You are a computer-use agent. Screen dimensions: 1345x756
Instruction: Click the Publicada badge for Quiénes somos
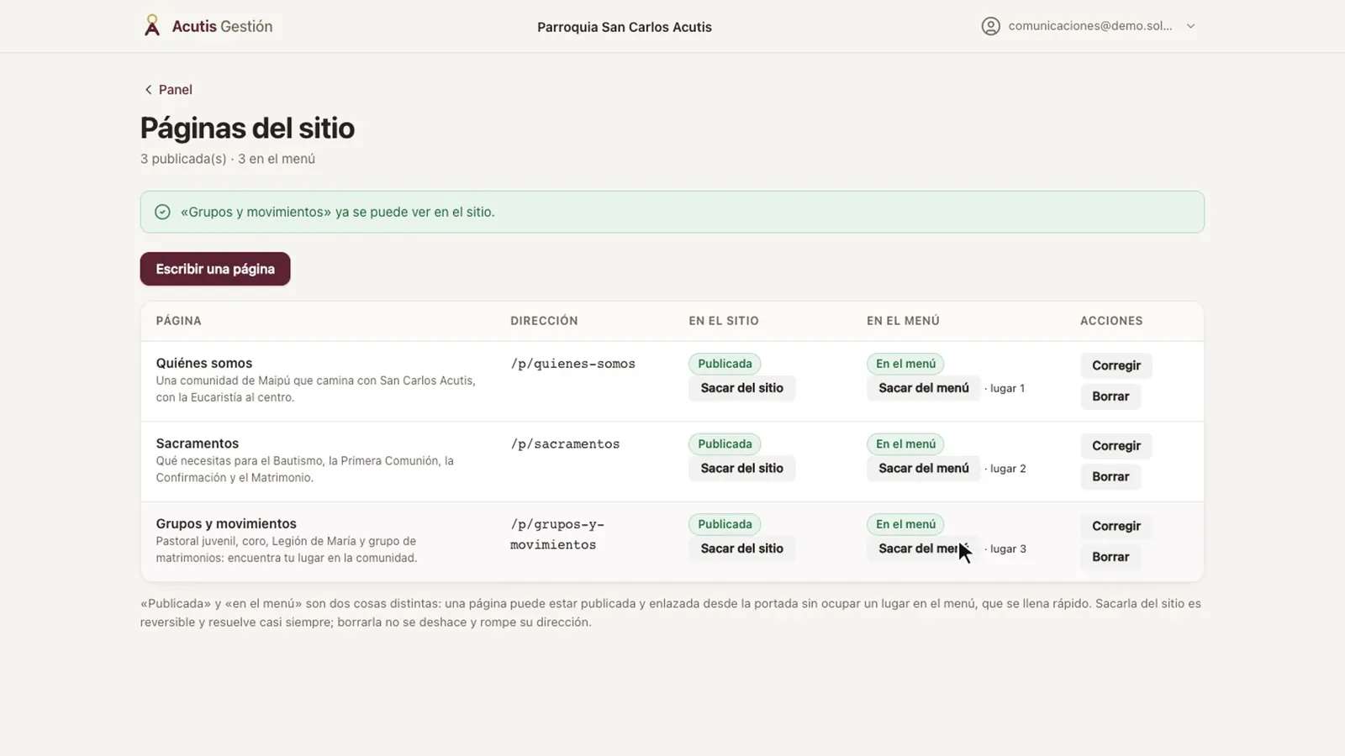[725, 364]
